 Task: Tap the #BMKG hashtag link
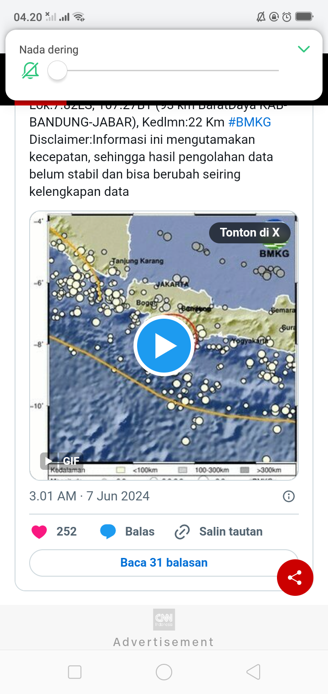[250, 122]
